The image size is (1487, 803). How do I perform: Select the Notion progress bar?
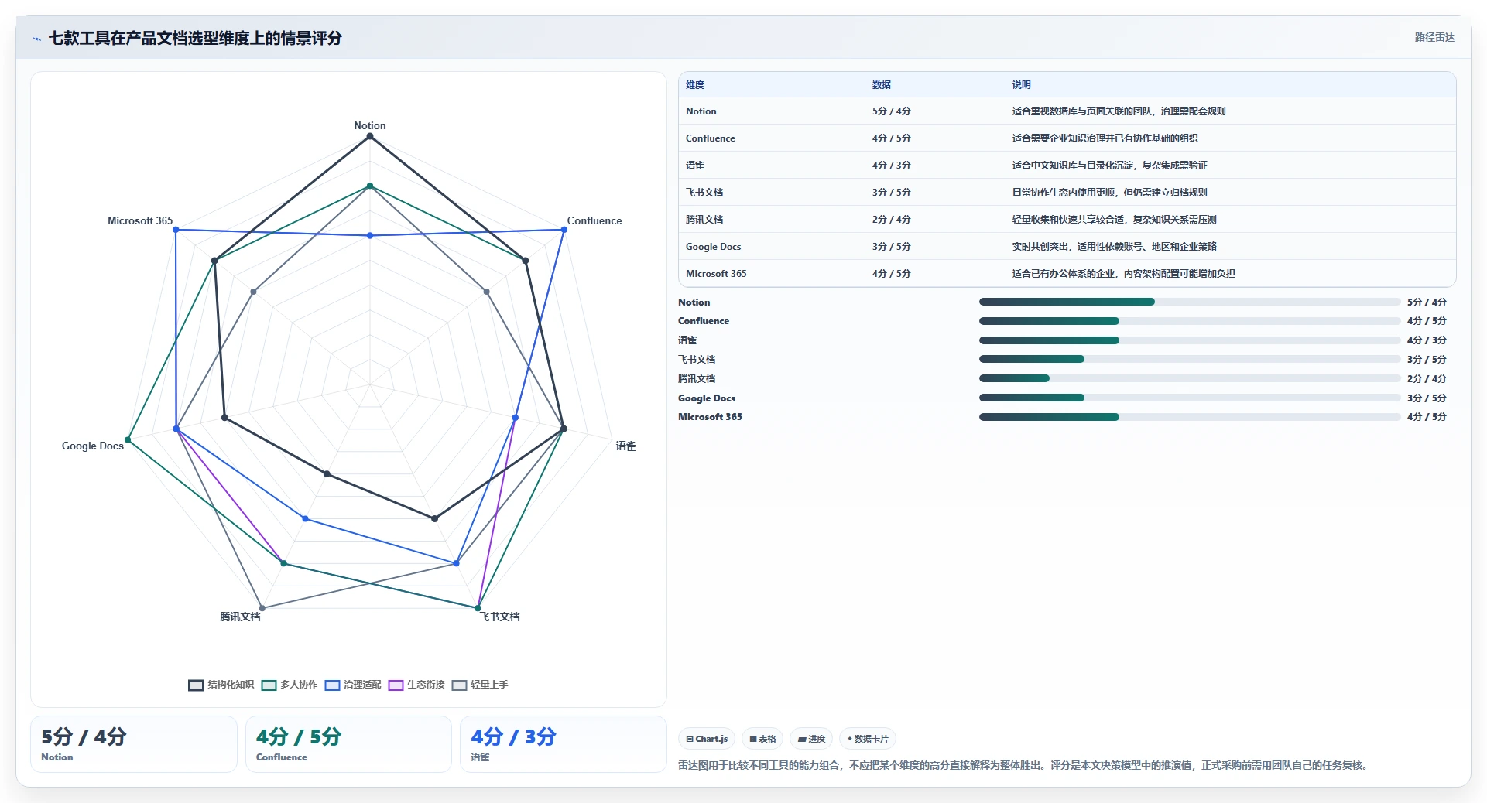[x=1190, y=302]
